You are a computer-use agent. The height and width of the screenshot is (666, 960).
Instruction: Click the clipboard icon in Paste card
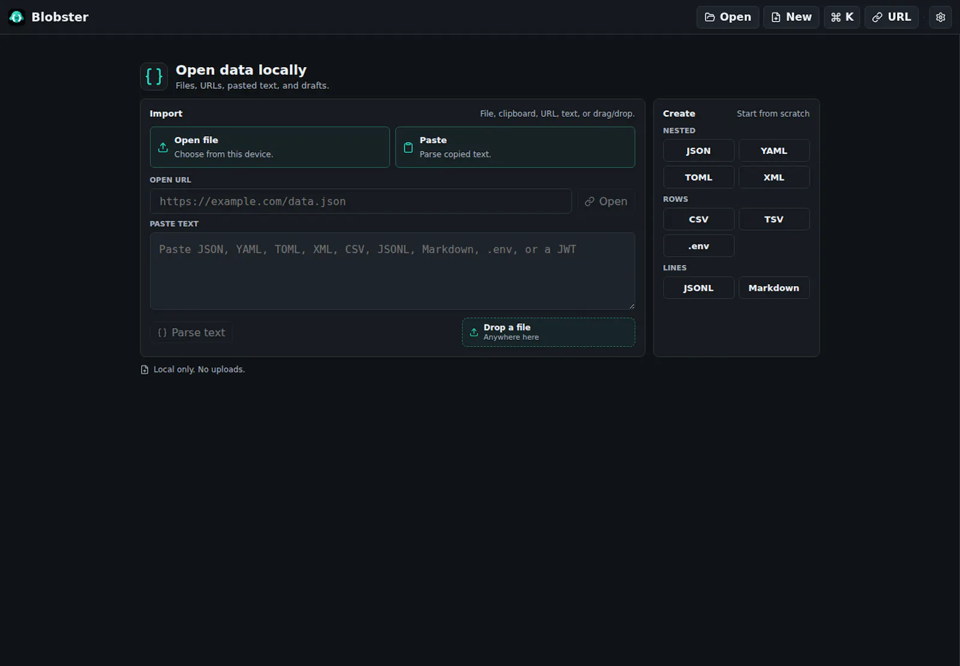click(408, 147)
